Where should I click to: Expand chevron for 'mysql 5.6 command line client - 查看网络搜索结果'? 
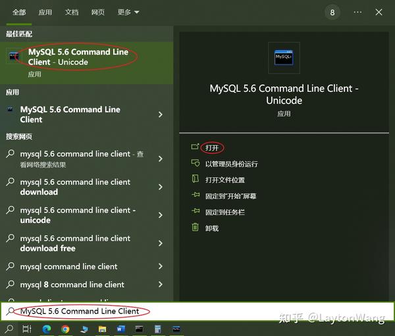tap(160, 159)
